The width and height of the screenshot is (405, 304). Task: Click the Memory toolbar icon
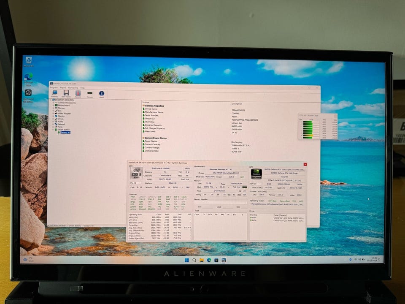(x=89, y=94)
